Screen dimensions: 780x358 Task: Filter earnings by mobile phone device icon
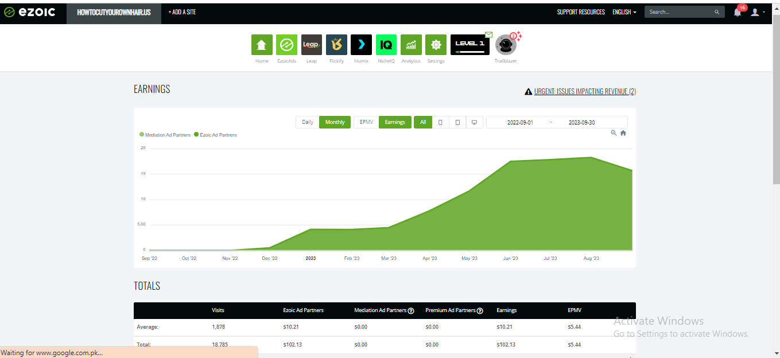click(x=440, y=122)
